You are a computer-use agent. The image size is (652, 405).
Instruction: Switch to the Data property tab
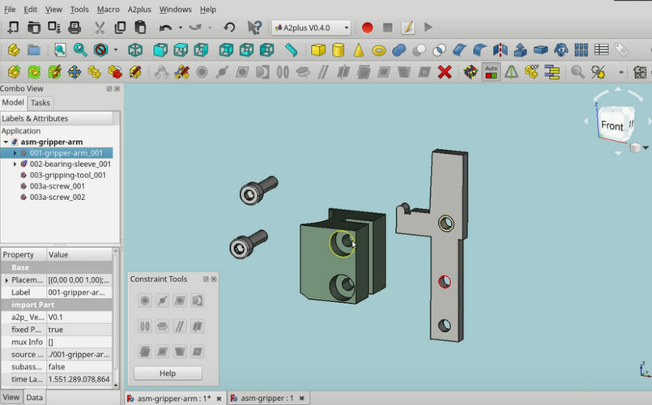[35, 398]
